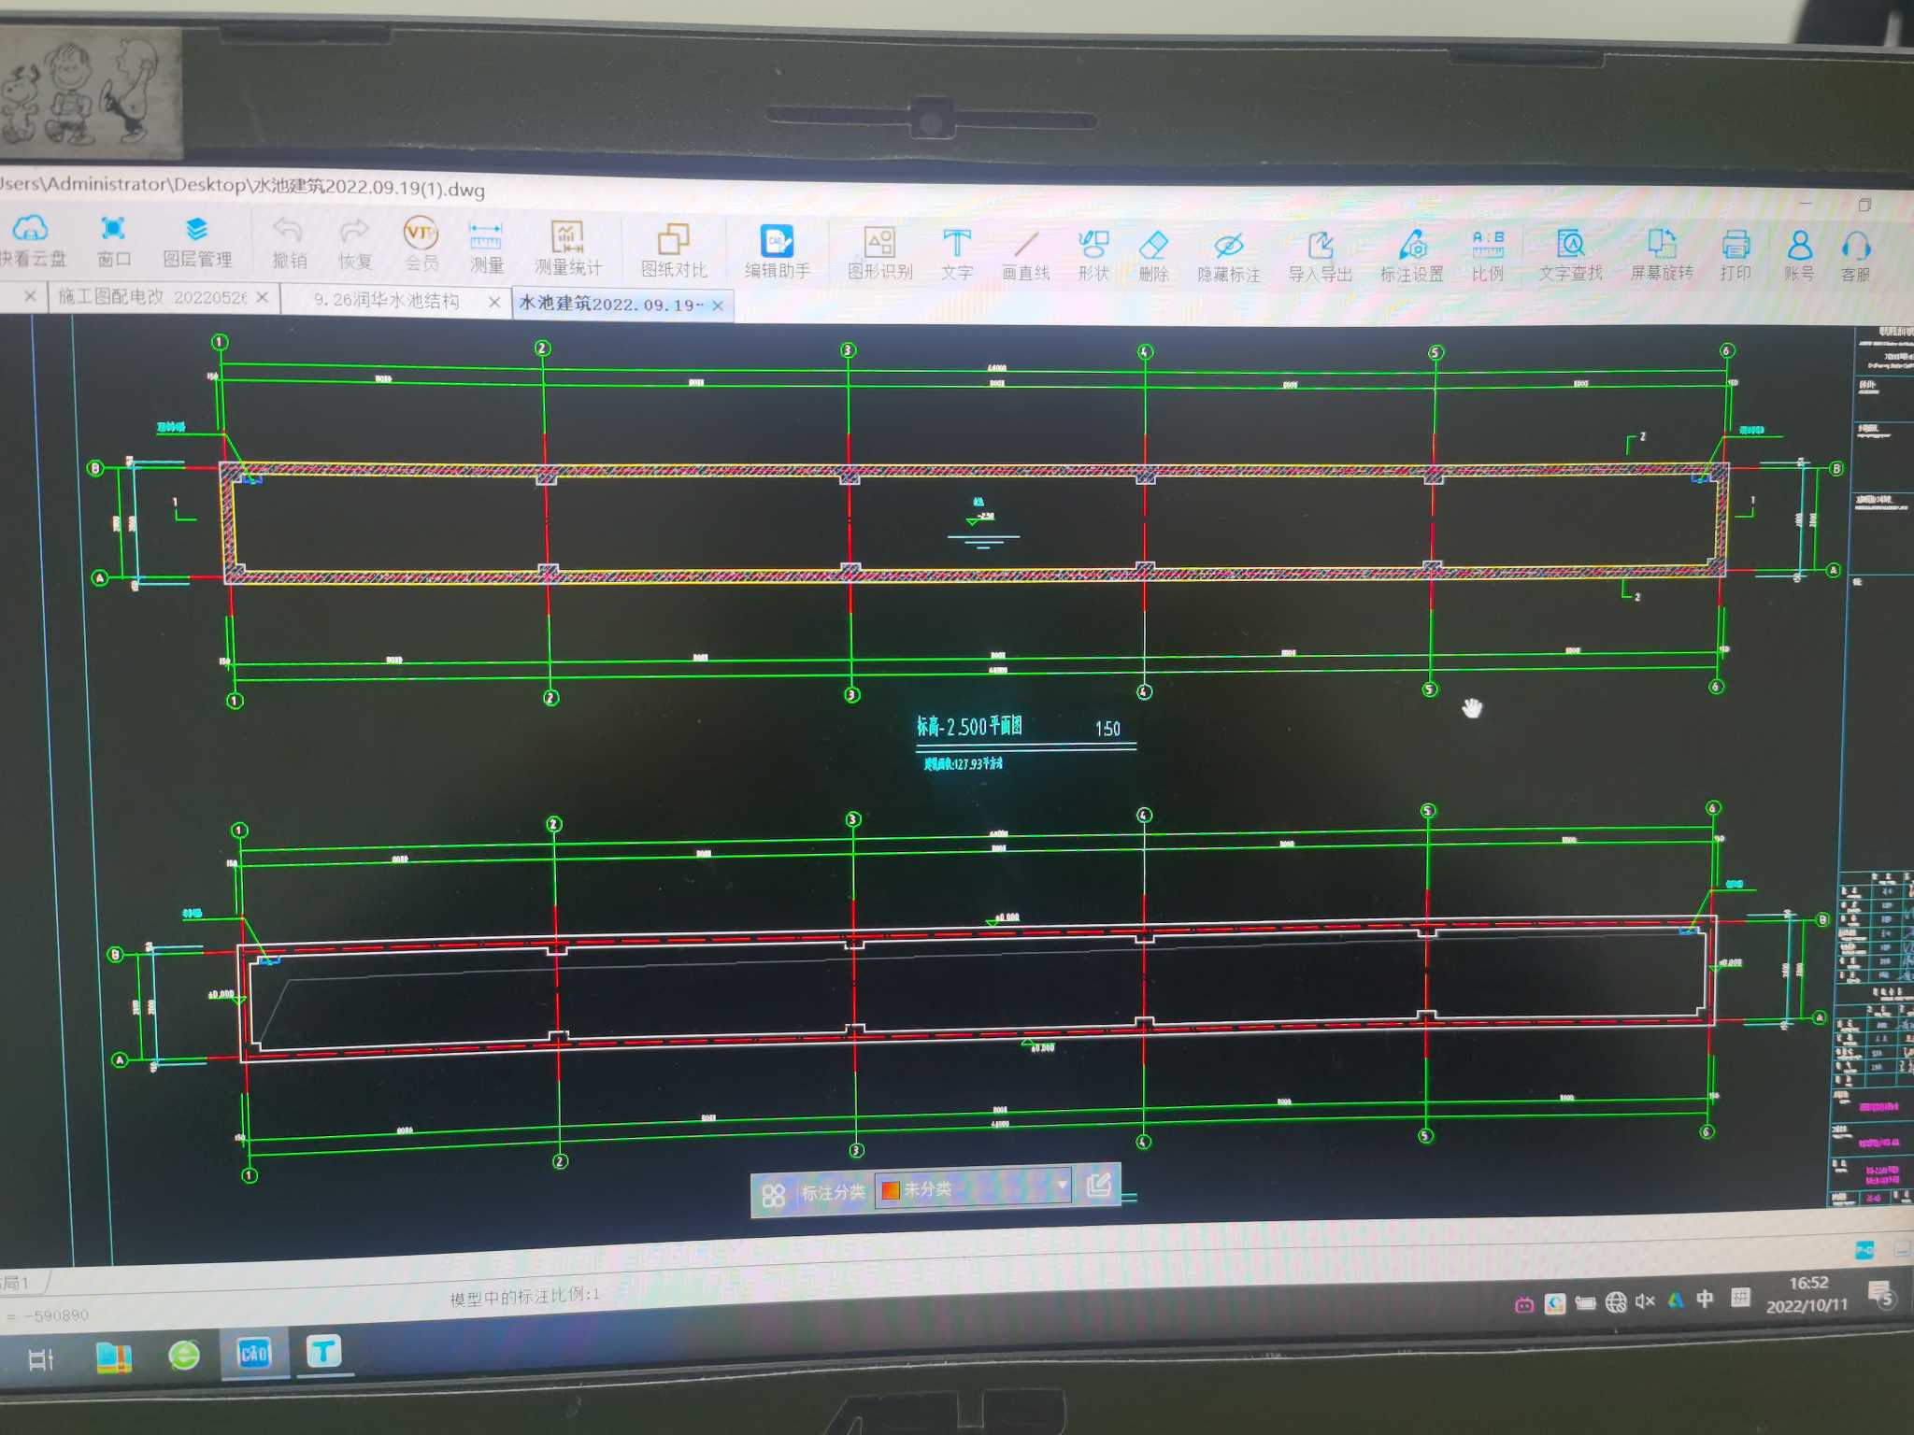
Task: Open the 比例 scale tool
Action: 1487,257
